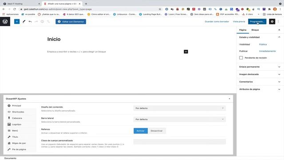Open Aplicaciones bookmarks shortcut
The height and width of the screenshot is (160, 284).
(x=11, y=14)
